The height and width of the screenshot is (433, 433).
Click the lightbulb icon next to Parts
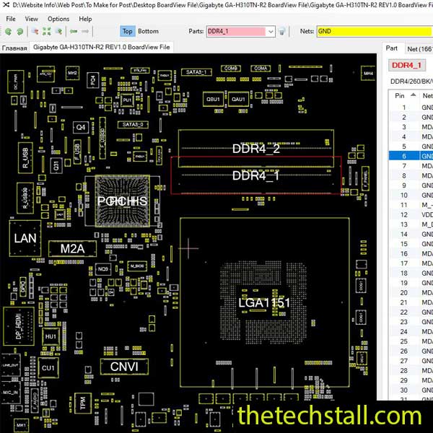(281, 32)
